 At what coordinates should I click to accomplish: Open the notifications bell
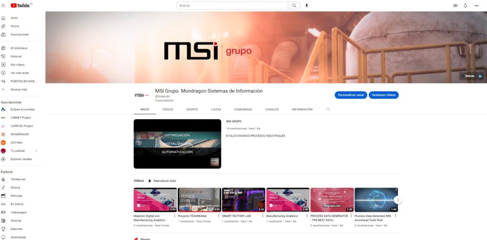[465, 6]
